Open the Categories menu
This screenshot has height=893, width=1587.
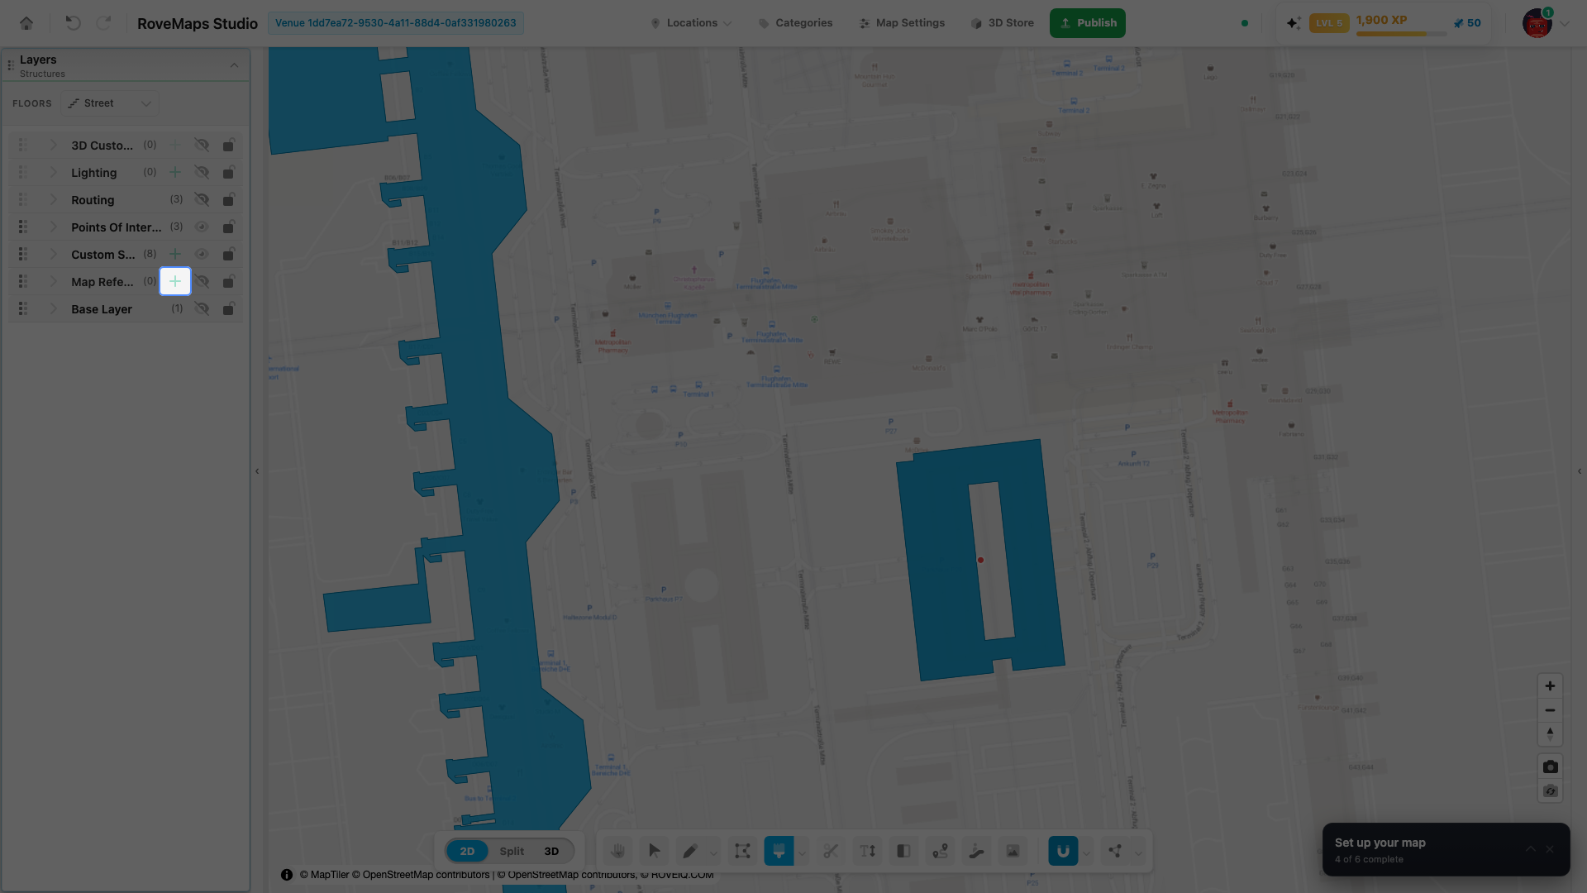click(x=795, y=23)
